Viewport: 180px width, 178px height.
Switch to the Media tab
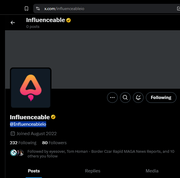pyautogui.click(x=152, y=171)
